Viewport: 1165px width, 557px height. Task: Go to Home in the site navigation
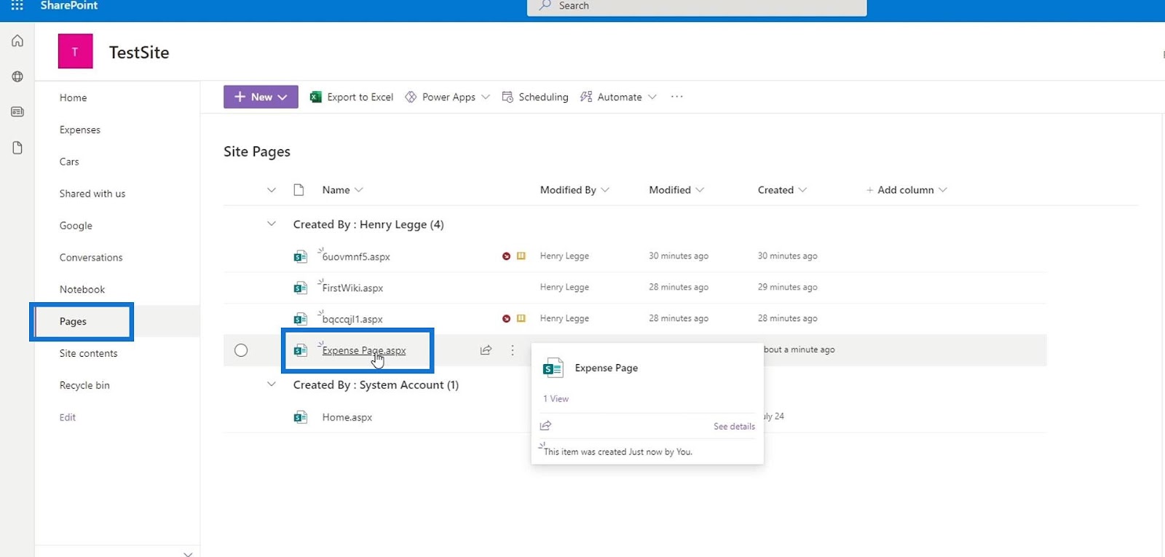[74, 98]
